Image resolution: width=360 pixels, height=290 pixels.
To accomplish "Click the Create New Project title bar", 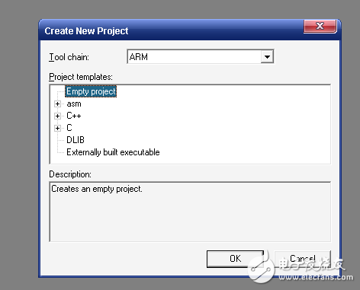I will click(x=173, y=30).
